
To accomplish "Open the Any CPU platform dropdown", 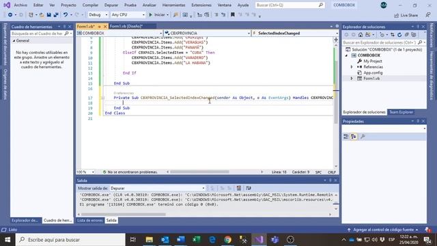I will tap(128, 15).
